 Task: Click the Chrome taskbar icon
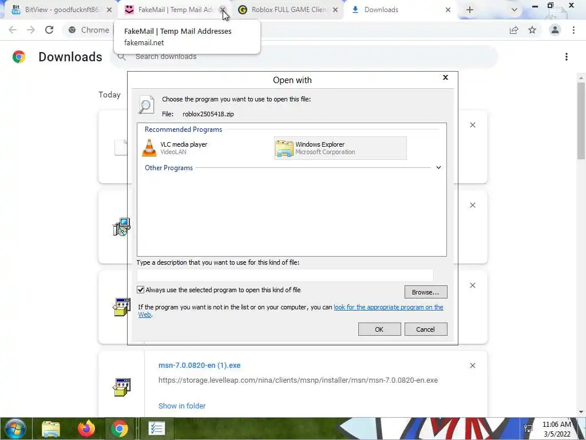pyautogui.click(x=120, y=429)
